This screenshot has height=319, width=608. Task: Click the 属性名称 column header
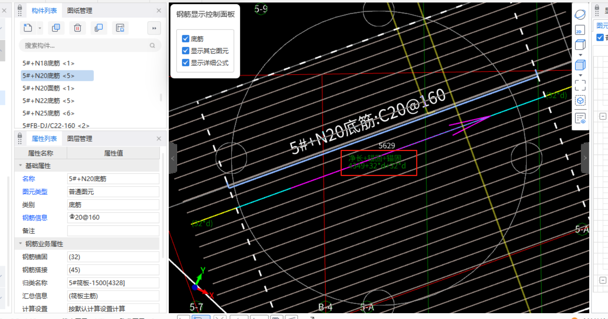[x=41, y=153]
